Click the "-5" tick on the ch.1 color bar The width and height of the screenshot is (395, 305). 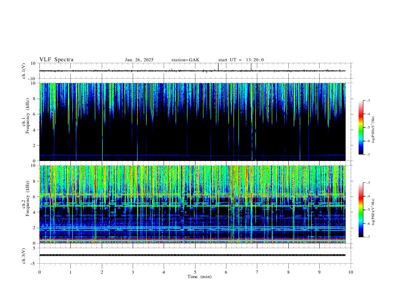coord(368,128)
